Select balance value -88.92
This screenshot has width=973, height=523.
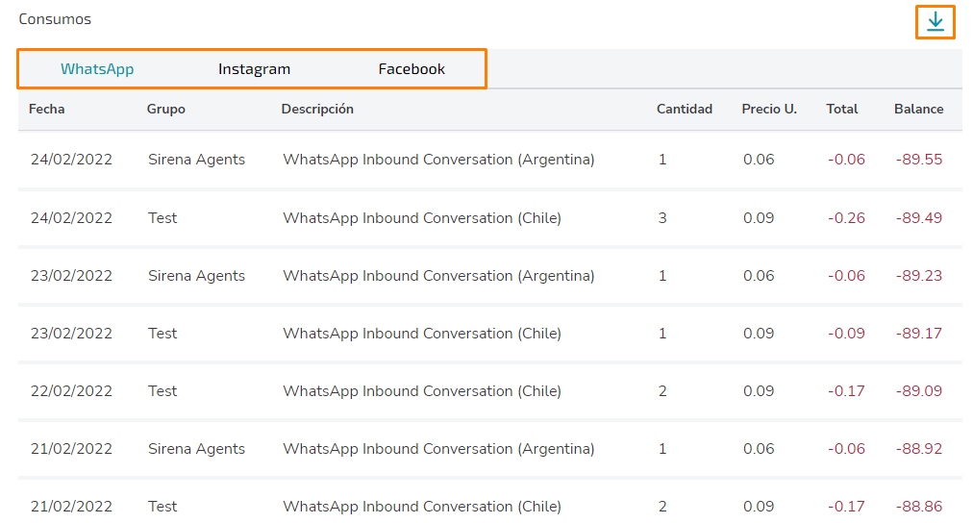coord(919,449)
